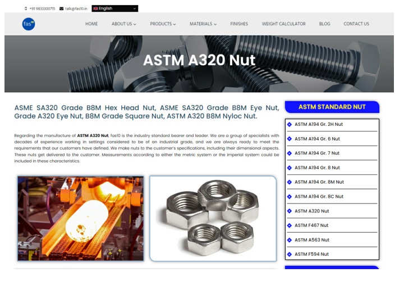Click the hot steel forging photo

coord(81,219)
